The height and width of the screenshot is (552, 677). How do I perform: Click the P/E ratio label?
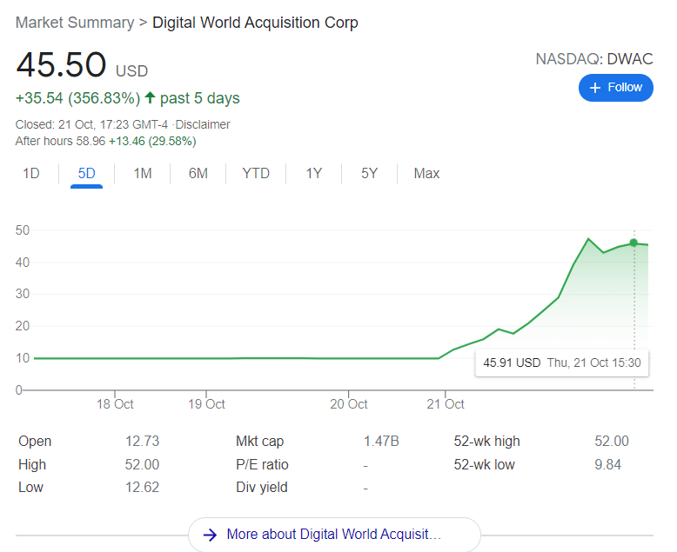pyautogui.click(x=262, y=464)
